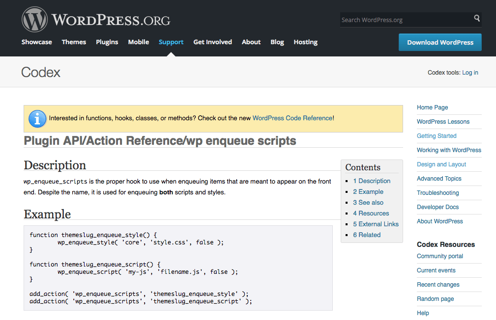The image size is (496, 320).
Task: Click the Log in link
Action: (470, 73)
